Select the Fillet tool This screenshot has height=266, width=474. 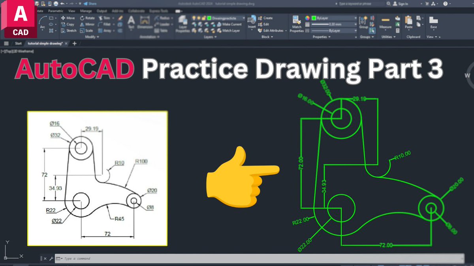coord(104,24)
